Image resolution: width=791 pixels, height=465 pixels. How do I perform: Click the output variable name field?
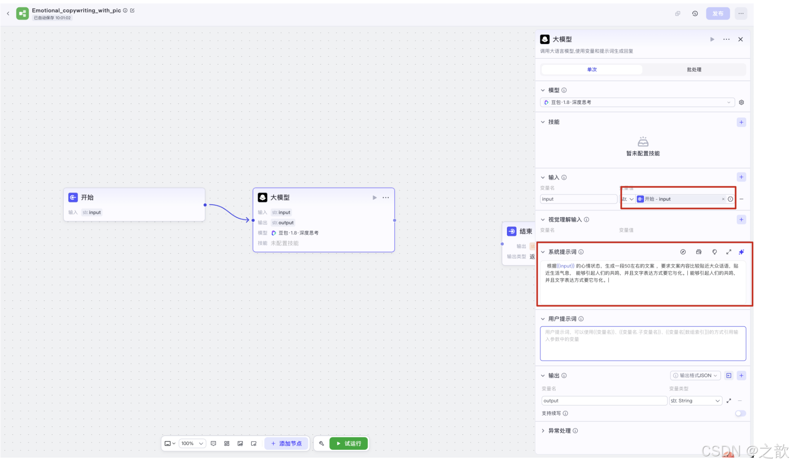click(604, 401)
